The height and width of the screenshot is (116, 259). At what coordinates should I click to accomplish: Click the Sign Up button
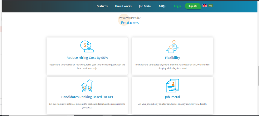click(x=193, y=6)
